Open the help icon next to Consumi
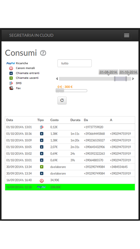140x249 pixels. [43, 53]
